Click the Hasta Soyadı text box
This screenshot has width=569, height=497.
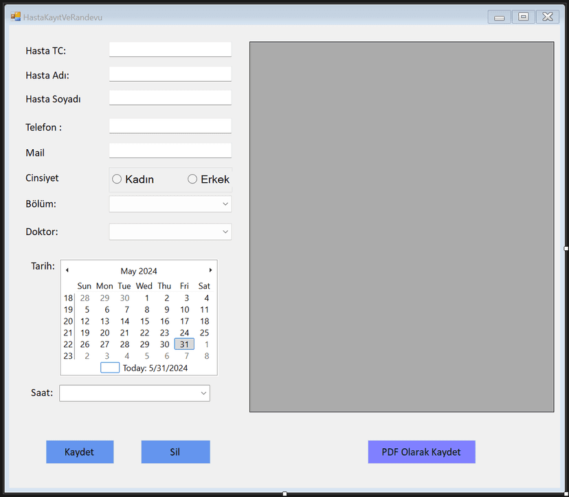pyautogui.click(x=170, y=98)
